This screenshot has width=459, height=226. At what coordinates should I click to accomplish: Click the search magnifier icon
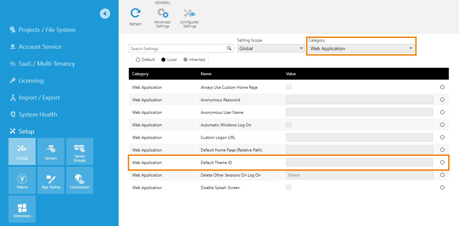pos(229,48)
